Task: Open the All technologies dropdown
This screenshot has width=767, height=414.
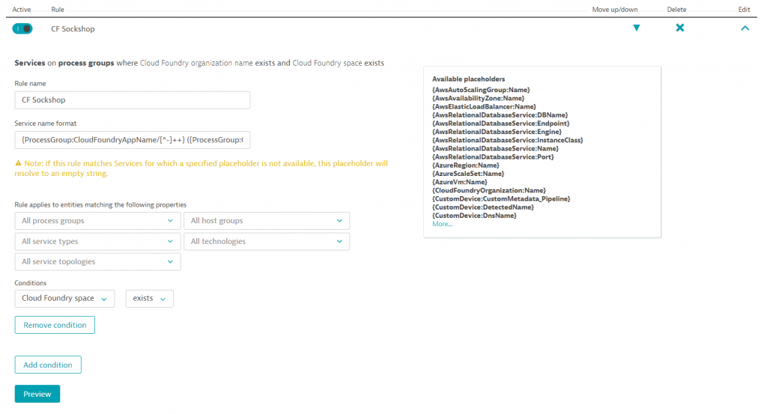Action: (266, 242)
